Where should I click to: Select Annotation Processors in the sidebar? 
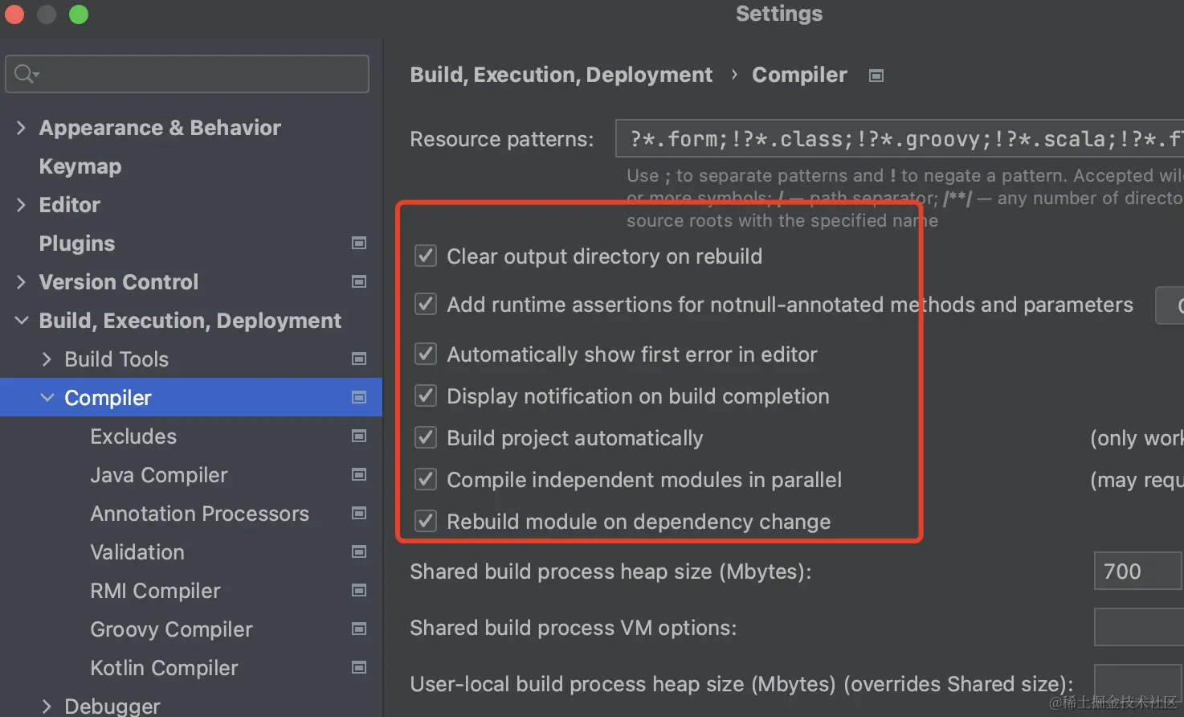click(x=199, y=514)
